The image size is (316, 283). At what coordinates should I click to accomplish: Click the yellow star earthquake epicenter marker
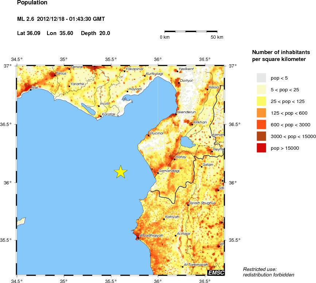point(121,172)
